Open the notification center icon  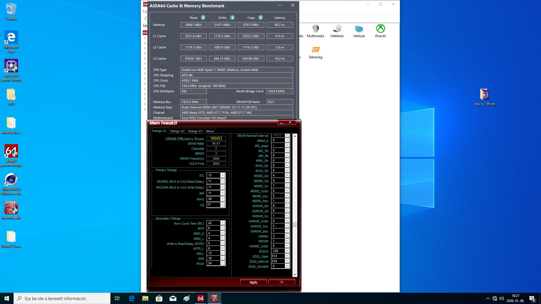click(x=532, y=298)
